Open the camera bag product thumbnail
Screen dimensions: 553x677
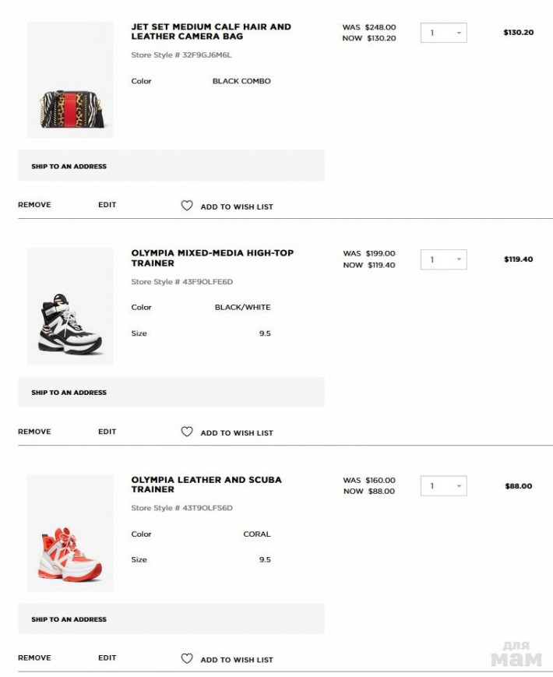click(x=70, y=80)
